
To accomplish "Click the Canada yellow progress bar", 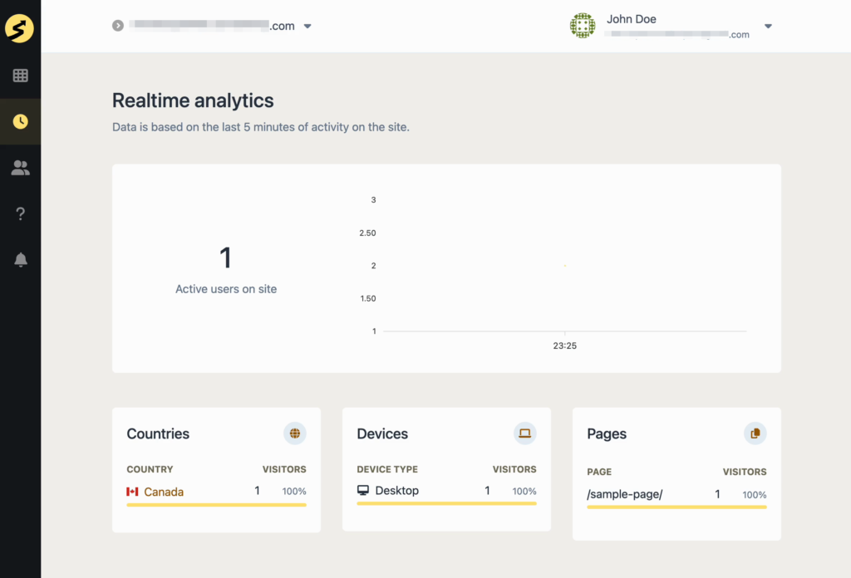I will click(x=217, y=505).
